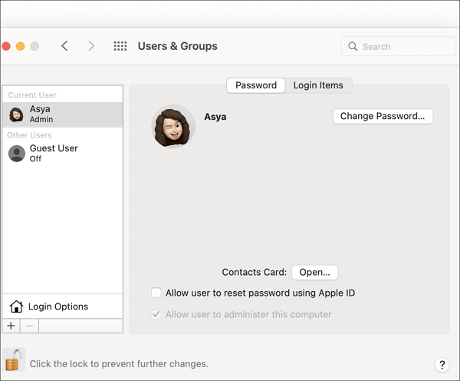
Task: Go forward with the right chevron
Action: coord(91,46)
